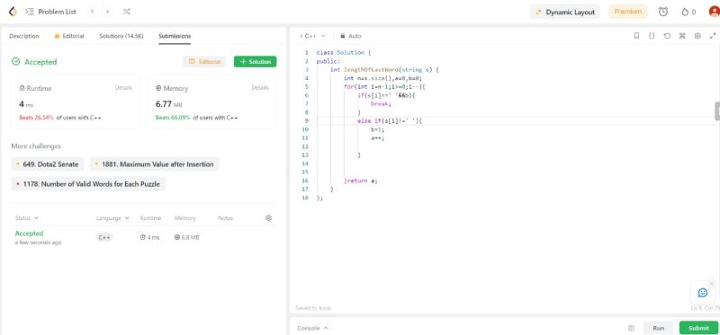Click the green Solution button

pyautogui.click(x=256, y=62)
